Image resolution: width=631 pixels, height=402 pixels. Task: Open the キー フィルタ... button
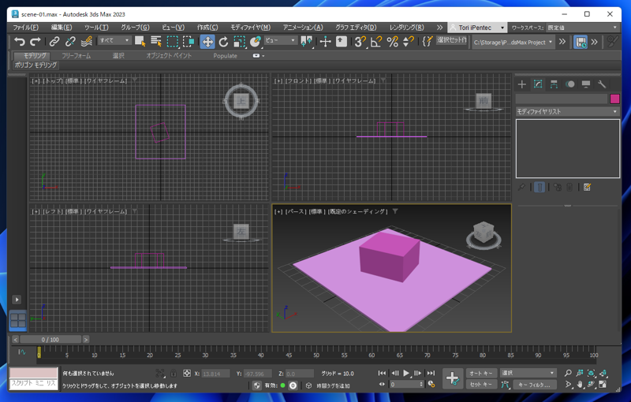tap(535, 385)
